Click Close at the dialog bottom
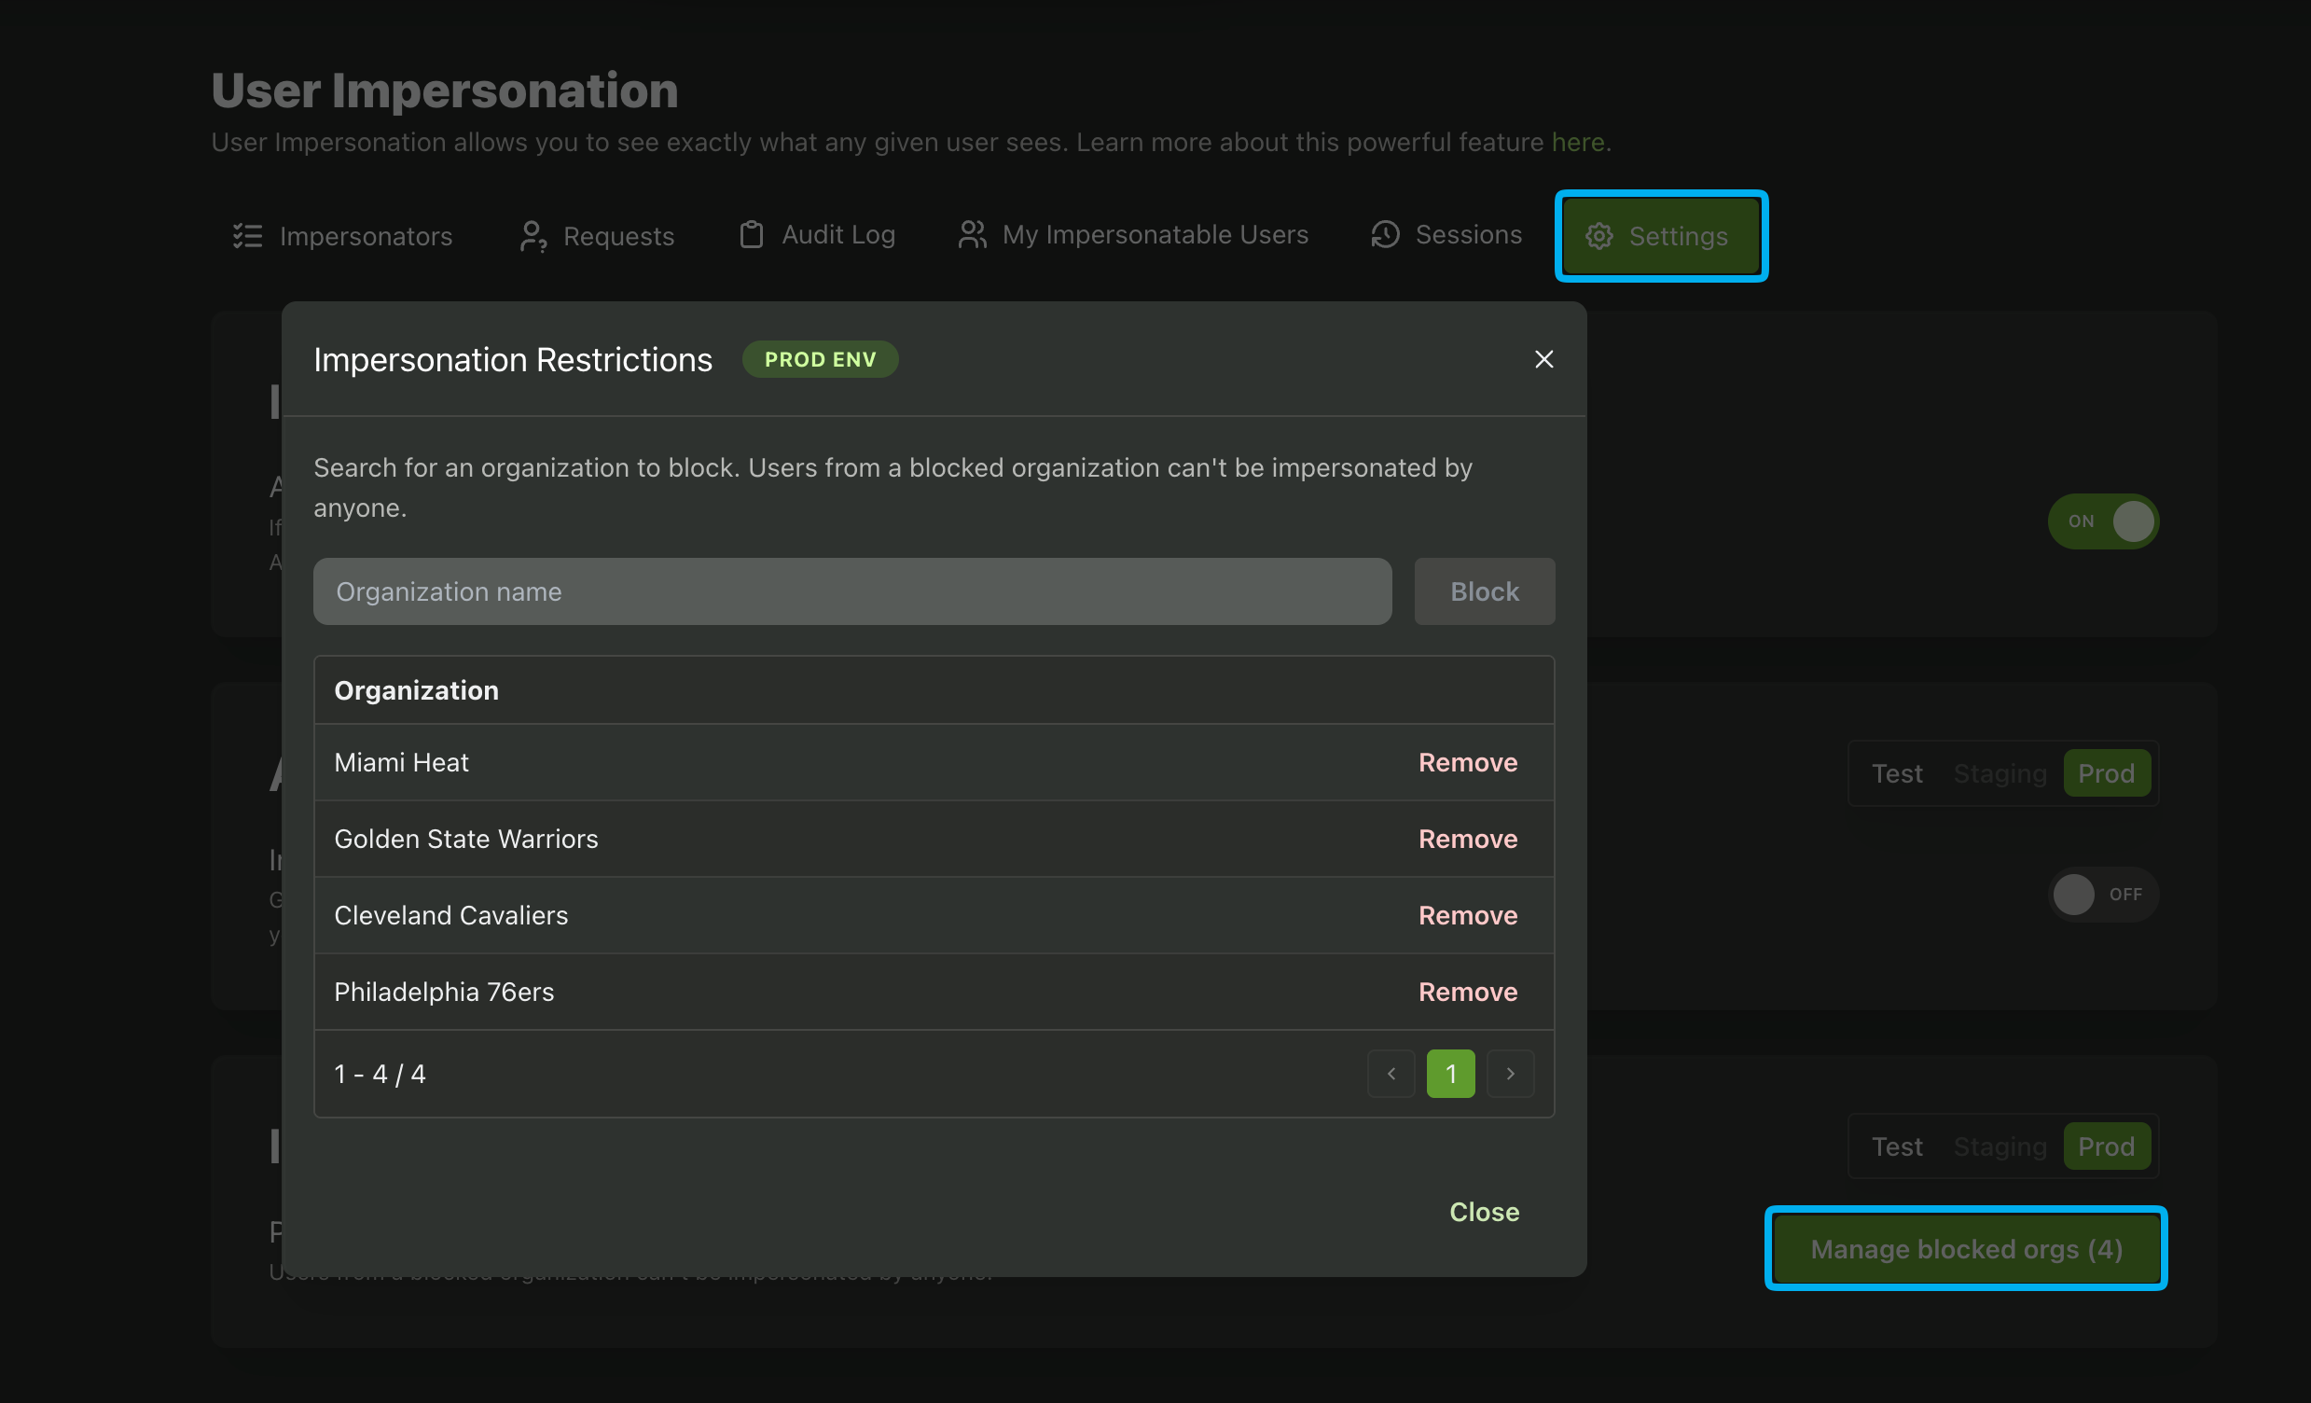The height and width of the screenshot is (1403, 2311). point(1484,1212)
